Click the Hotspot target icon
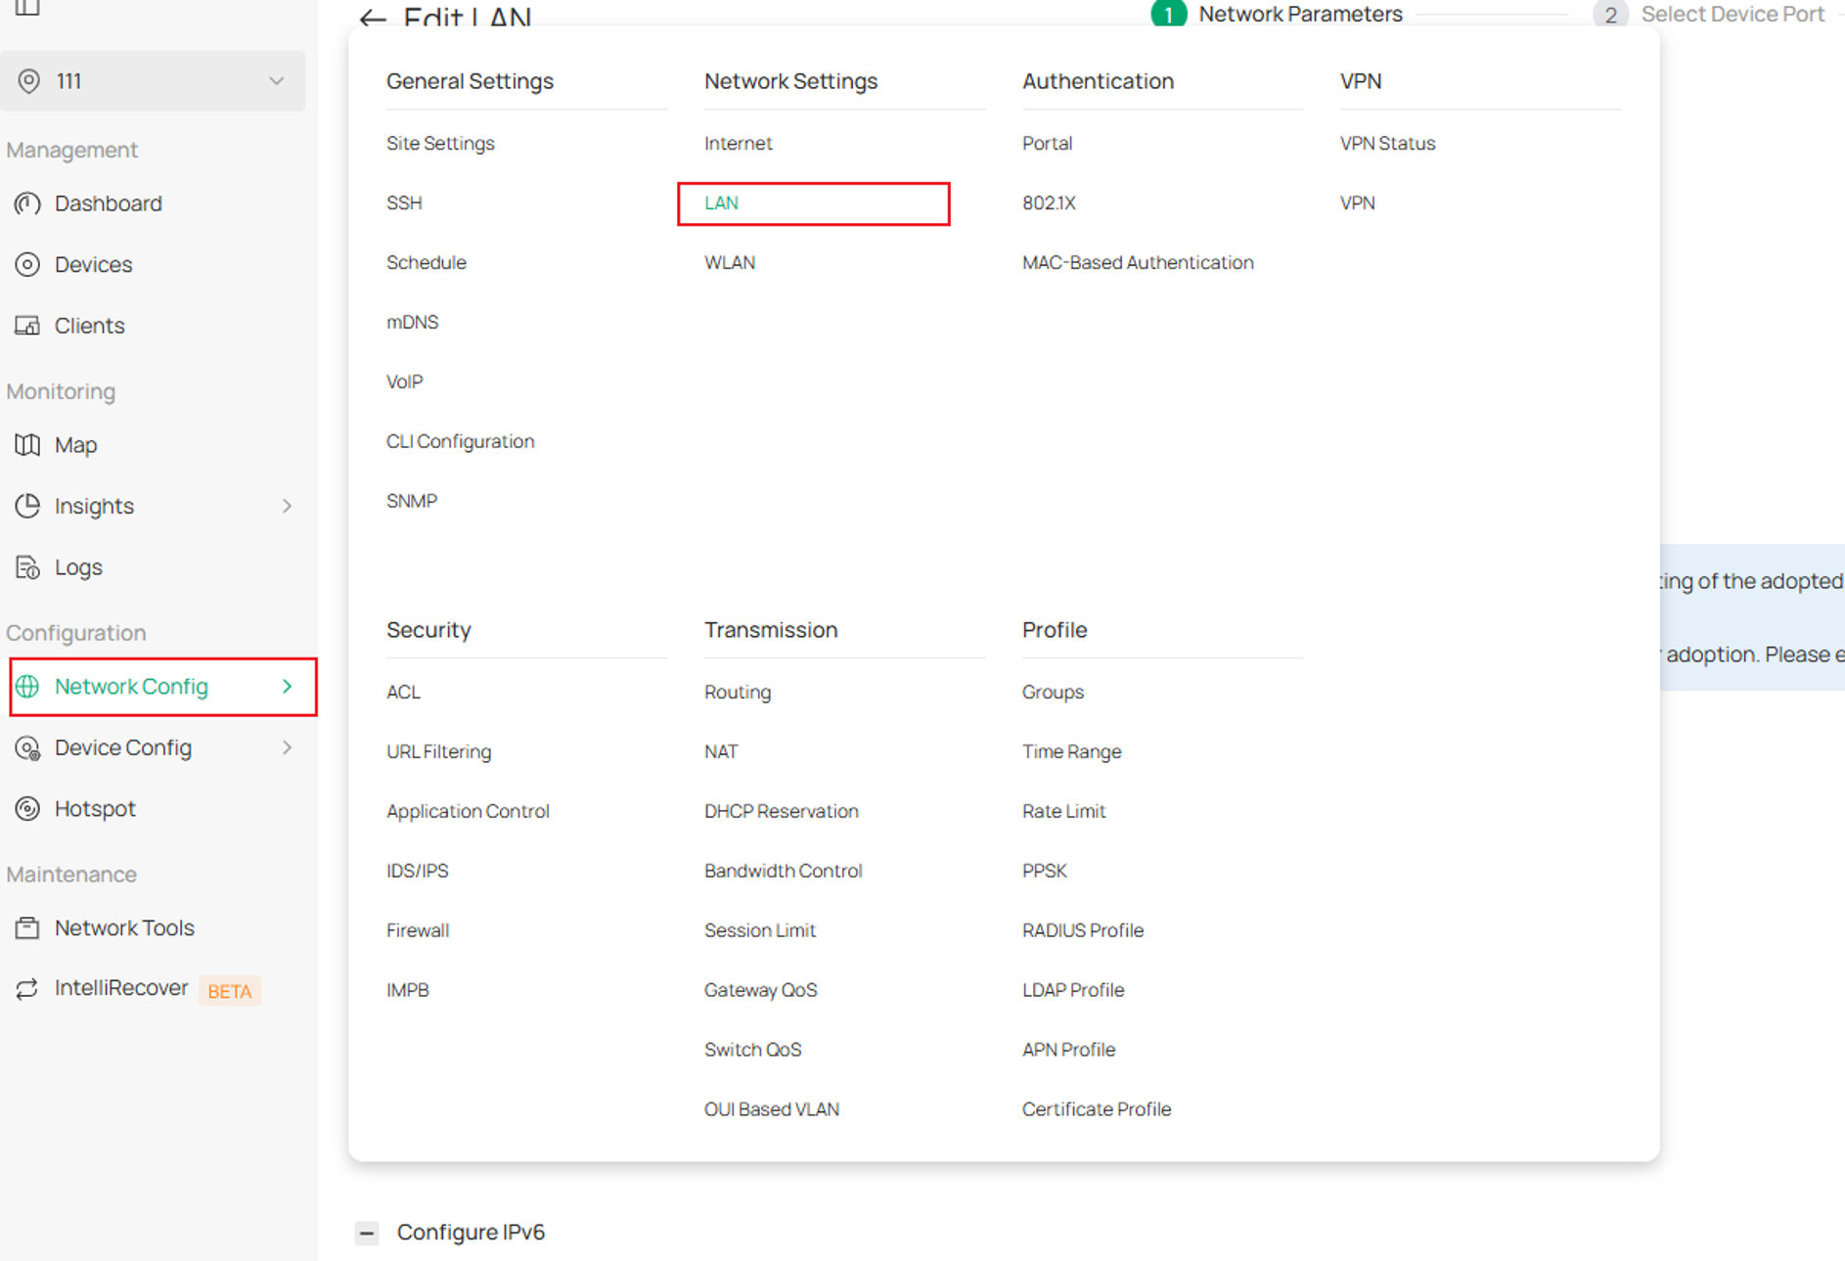This screenshot has height=1261, width=1845. point(27,809)
